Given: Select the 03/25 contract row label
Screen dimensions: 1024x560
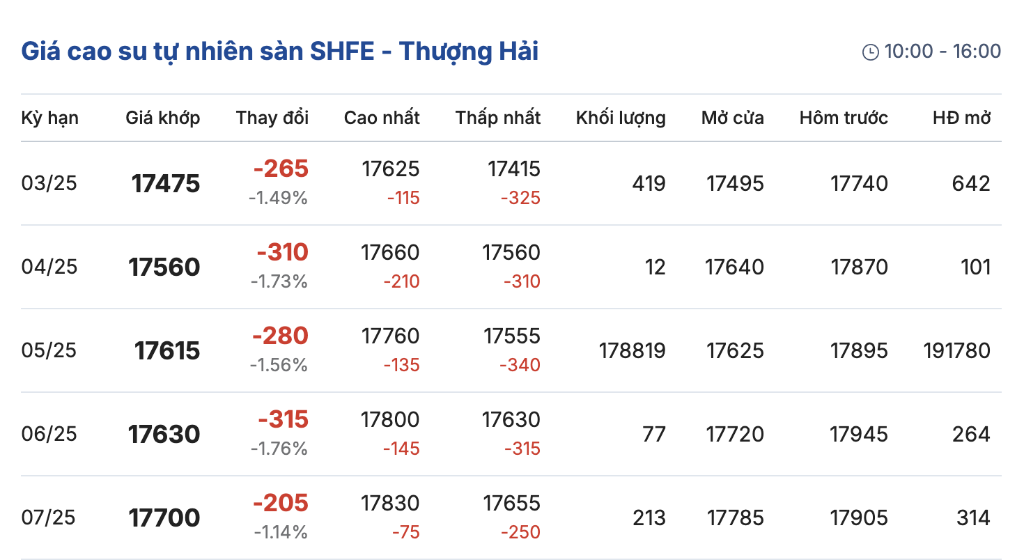Looking at the screenshot, I should coord(49,183).
